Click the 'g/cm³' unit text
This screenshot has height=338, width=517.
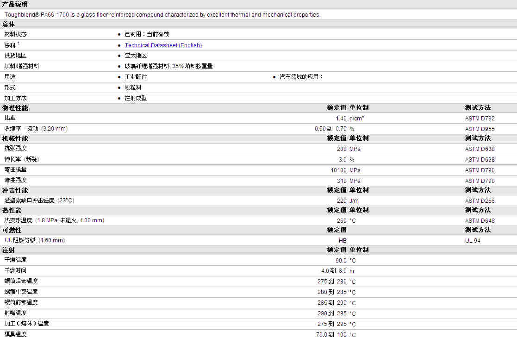(357, 119)
